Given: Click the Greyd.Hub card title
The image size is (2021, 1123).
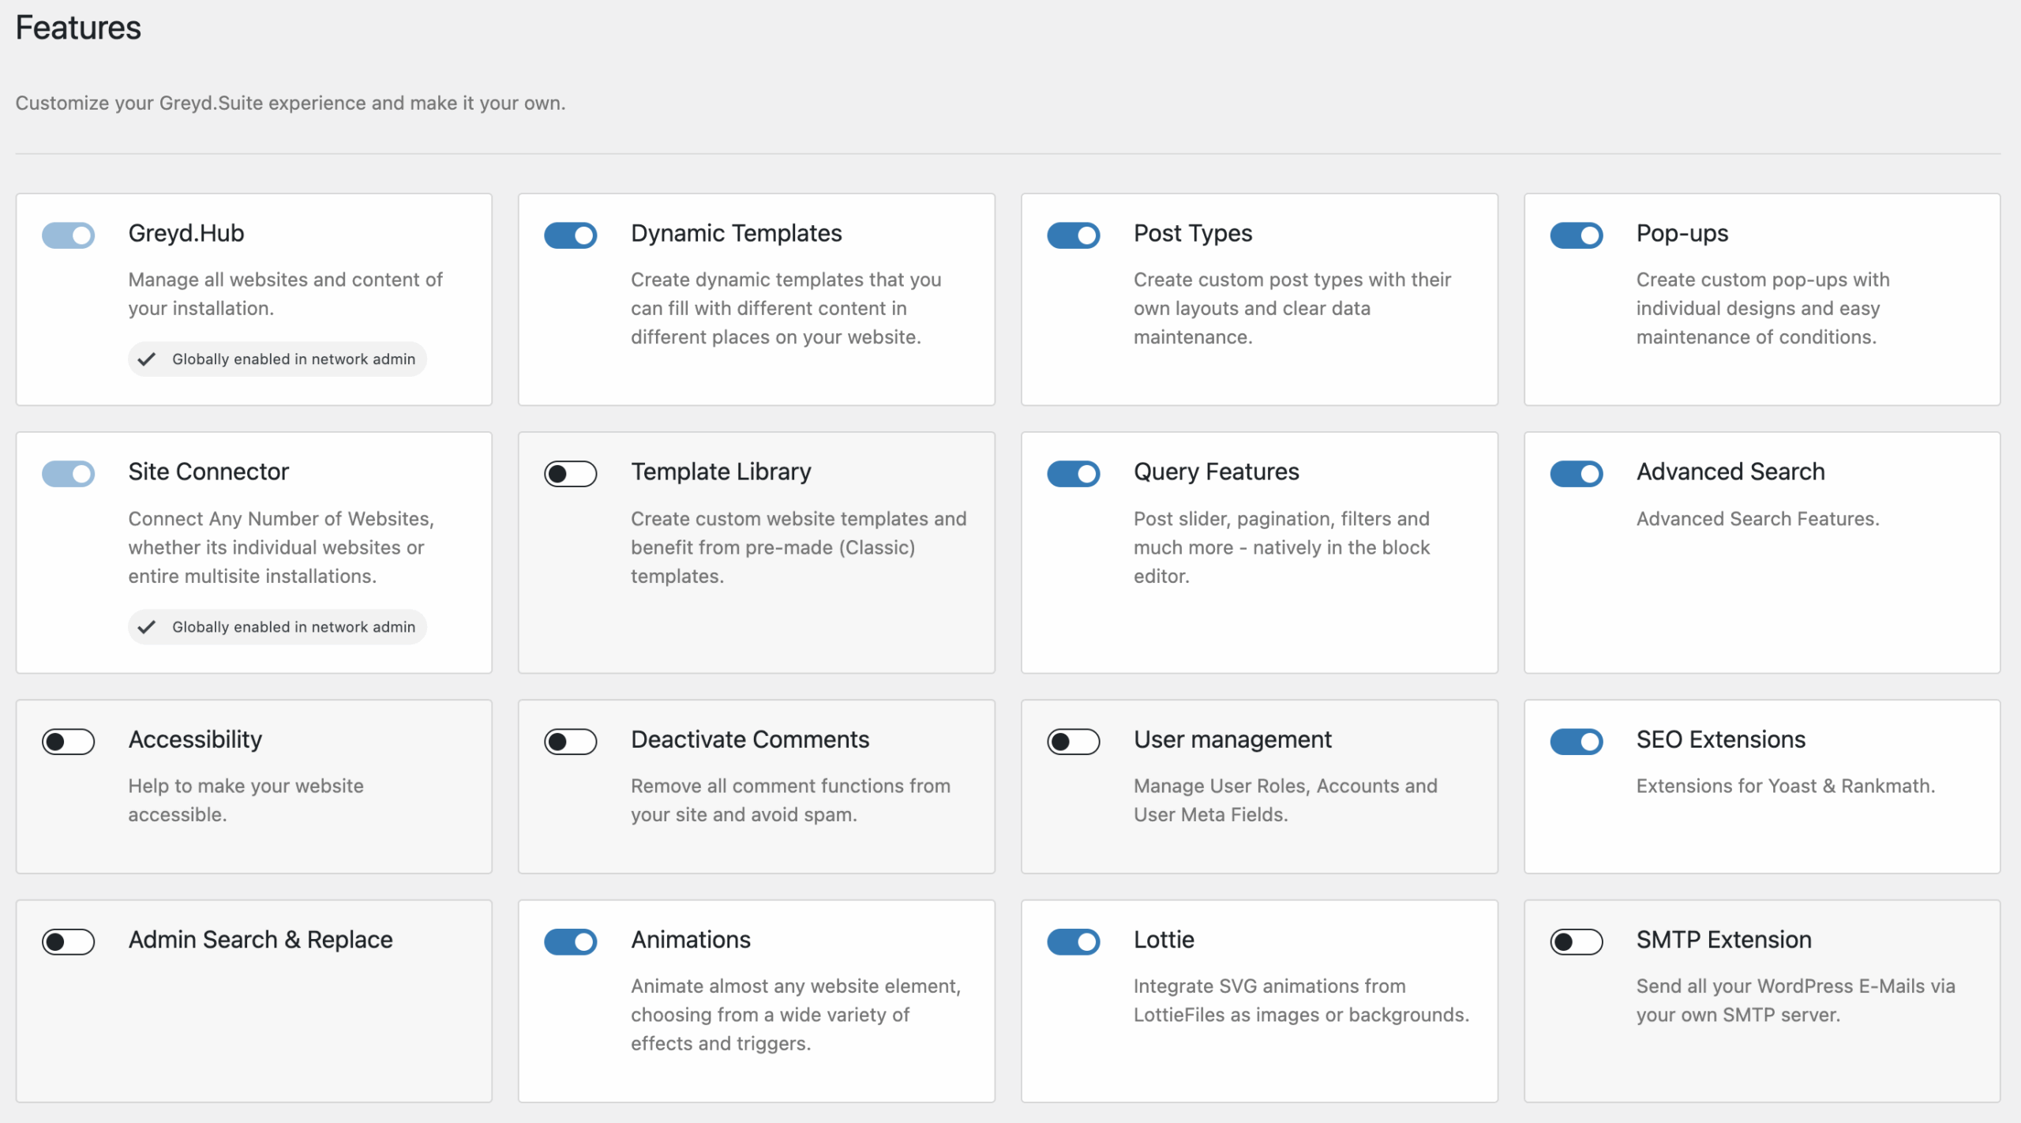Looking at the screenshot, I should pos(186,234).
